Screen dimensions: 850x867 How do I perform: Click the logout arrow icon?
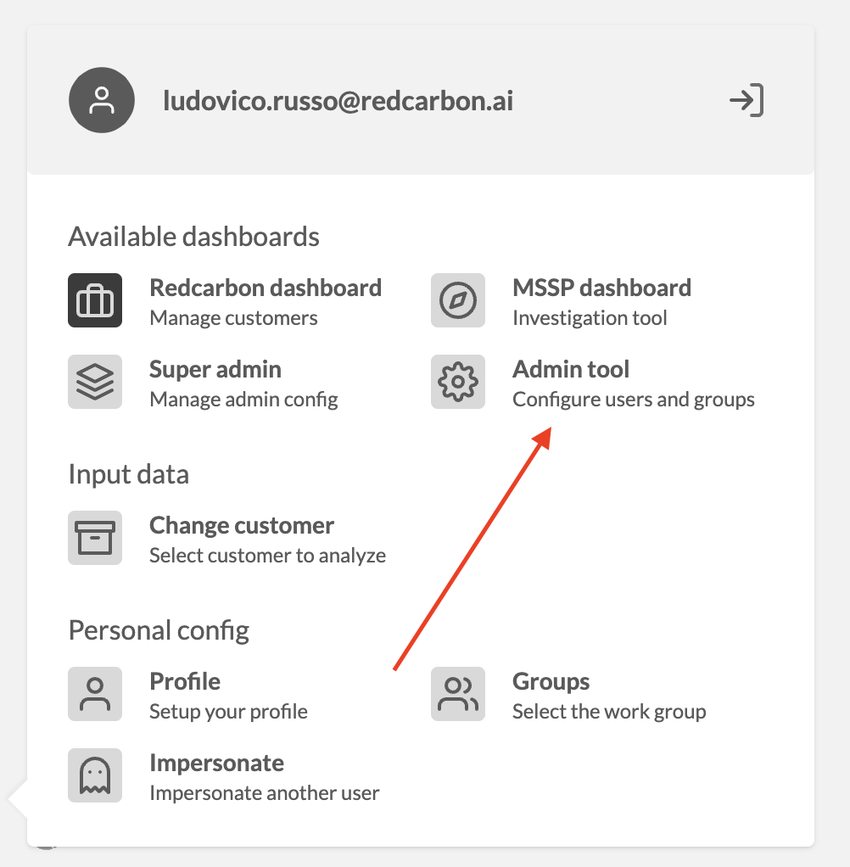[x=747, y=101]
